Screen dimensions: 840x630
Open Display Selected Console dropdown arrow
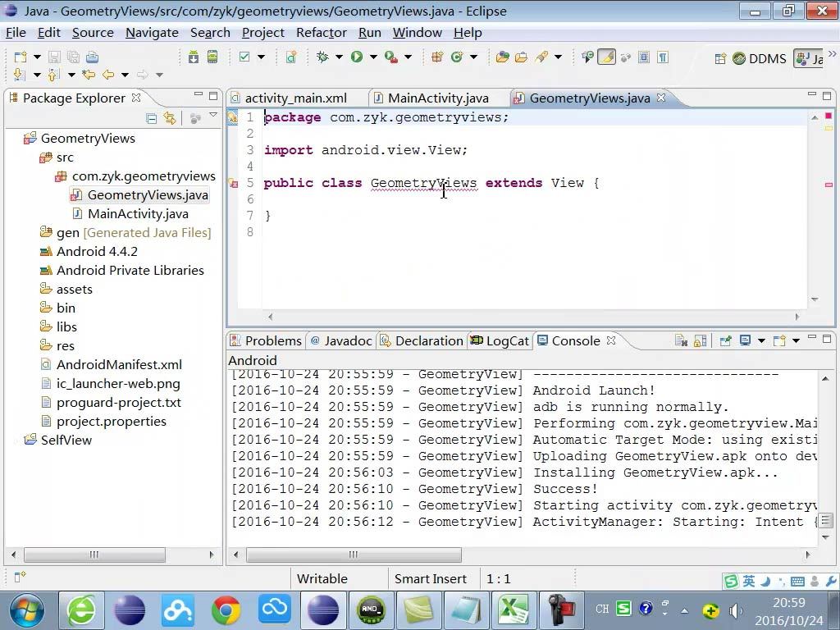pos(760,340)
